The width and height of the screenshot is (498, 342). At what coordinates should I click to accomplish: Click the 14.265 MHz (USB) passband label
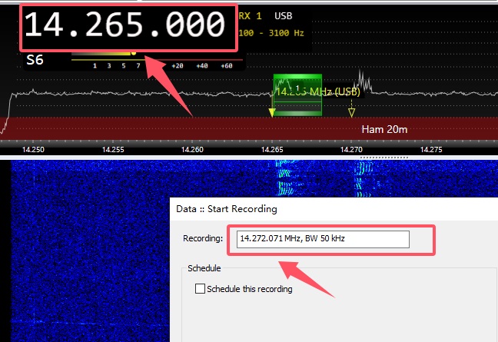[317, 91]
